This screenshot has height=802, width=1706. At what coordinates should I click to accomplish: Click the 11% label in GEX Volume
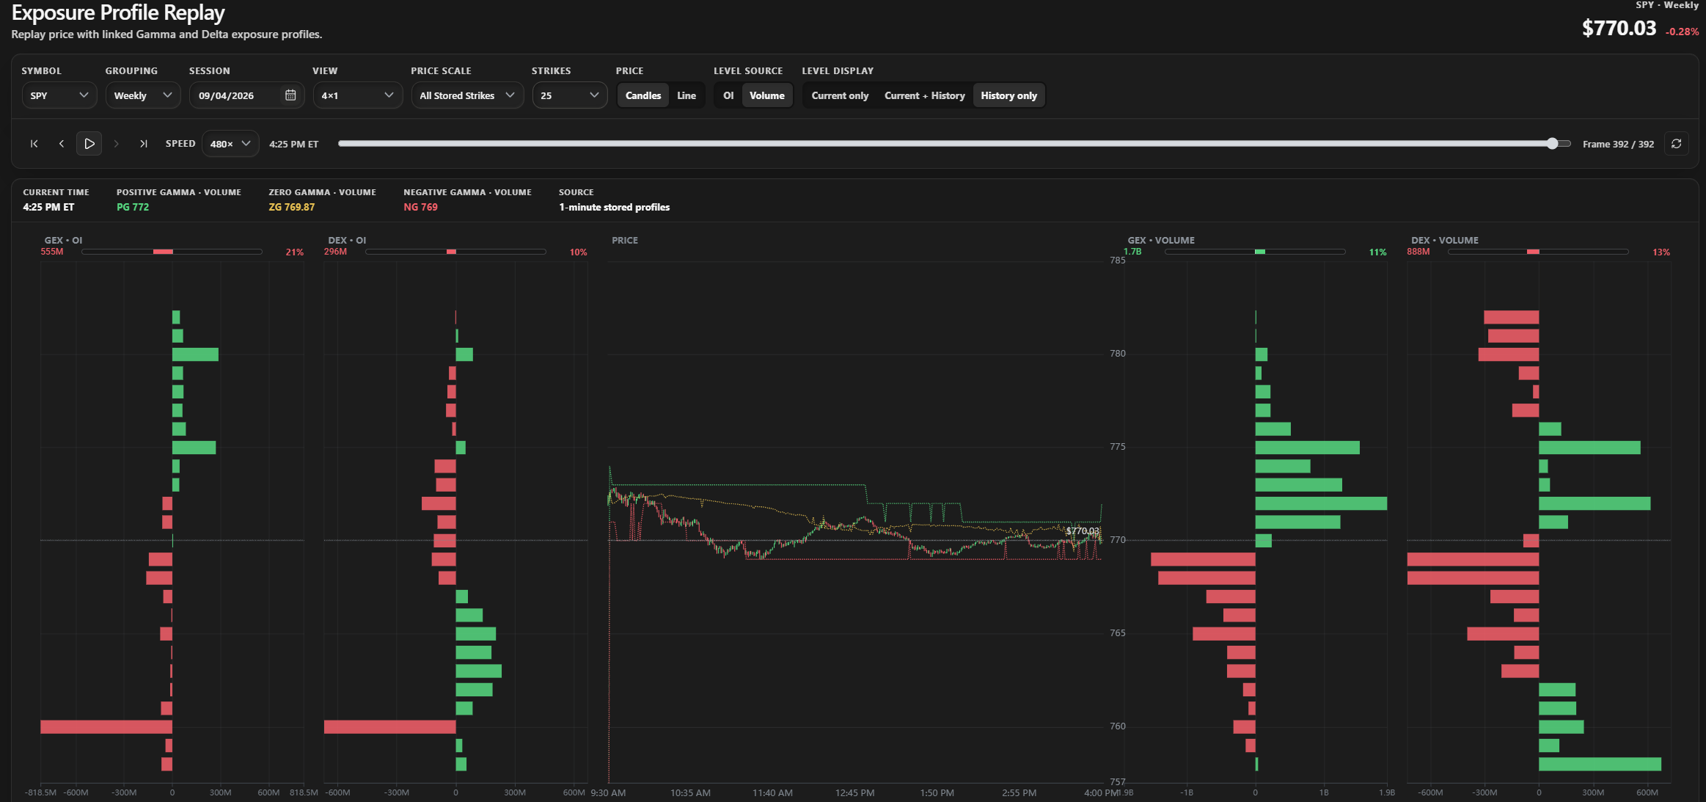click(1377, 252)
